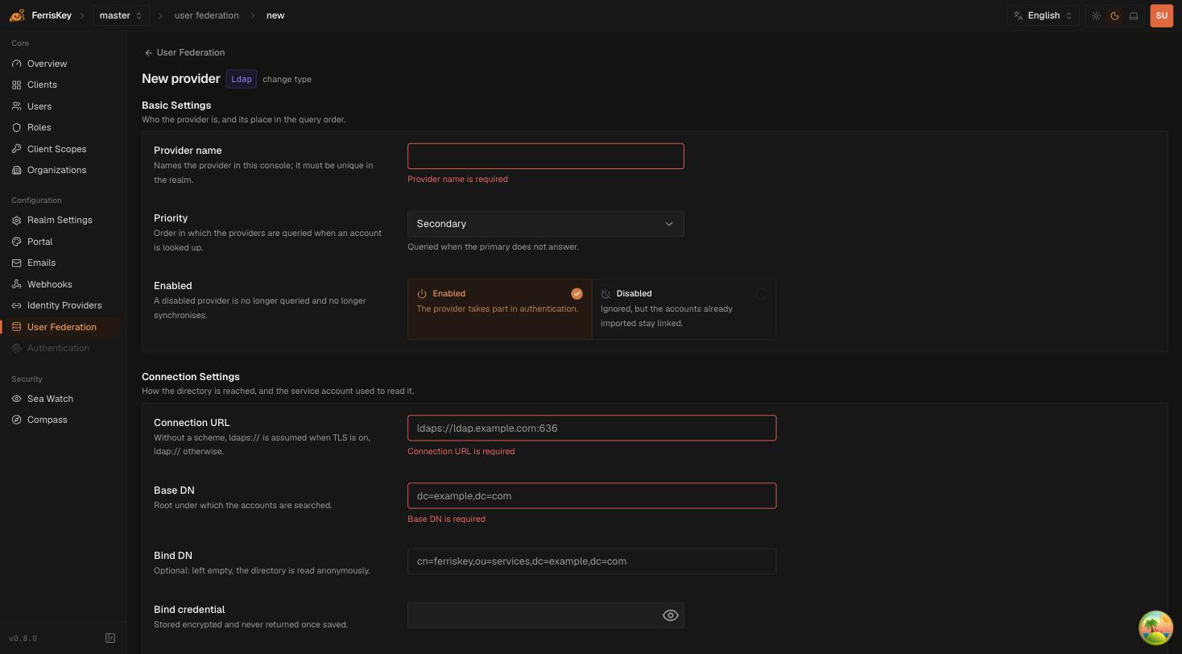Click the Client Scopes key icon
Screen dimensions: 1182x654
click(17, 149)
